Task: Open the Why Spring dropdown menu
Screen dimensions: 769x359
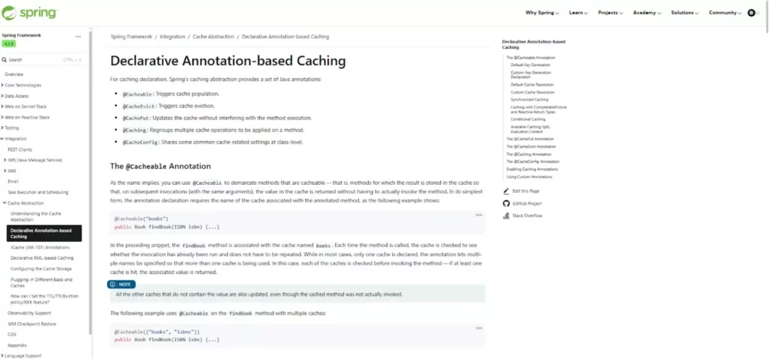Action: [542, 13]
